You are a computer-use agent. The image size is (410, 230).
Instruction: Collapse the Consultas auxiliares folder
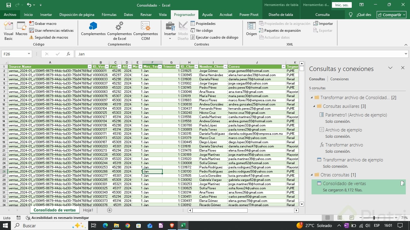[314, 106]
